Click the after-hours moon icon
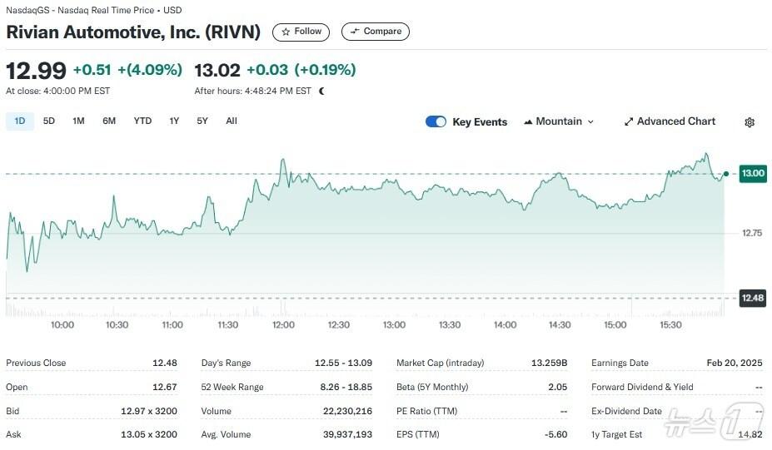The width and height of the screenshot is (772, 450). [x=322, y=91]
